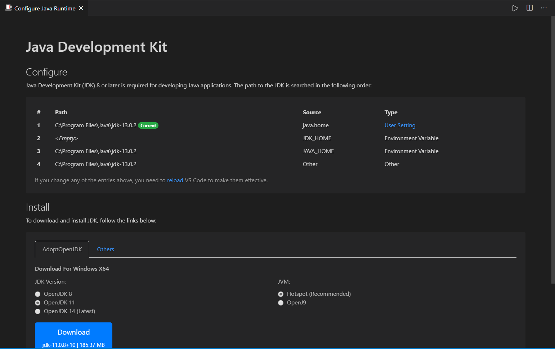Close the Configure Java Runtime tab
This screenshot has height=349, width=555.
point(81,8)
